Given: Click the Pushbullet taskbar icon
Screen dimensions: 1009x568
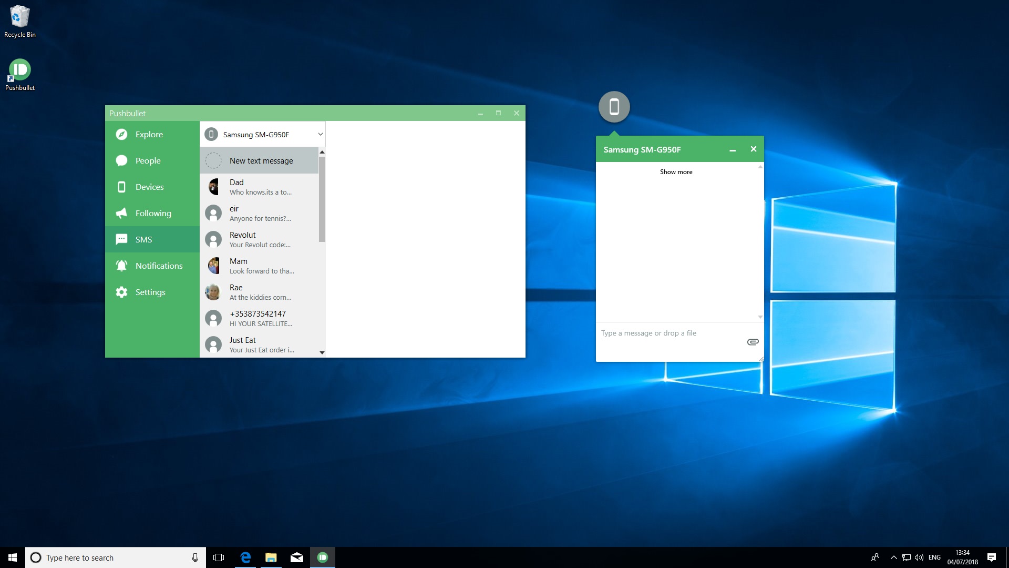Looking at the screenshot, I should click(322, 557).
